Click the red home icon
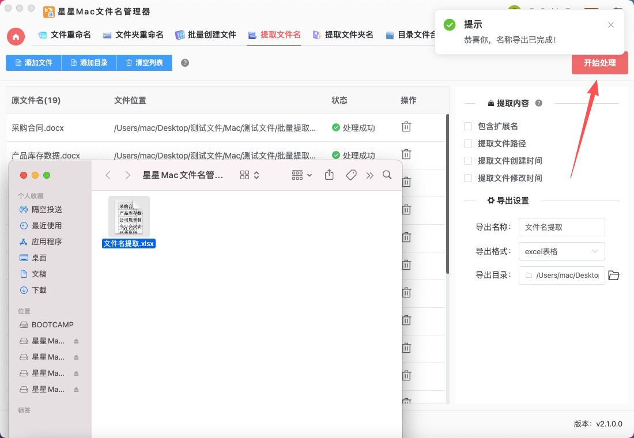The image size is (634, 438). click(x=16, y=36)
